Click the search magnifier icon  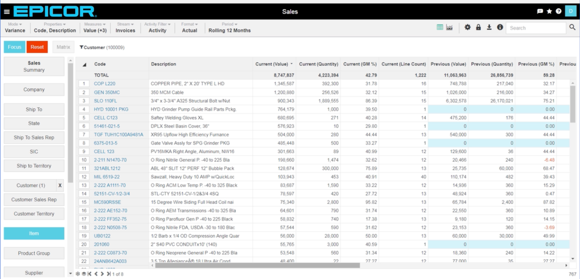coord(572,27)
